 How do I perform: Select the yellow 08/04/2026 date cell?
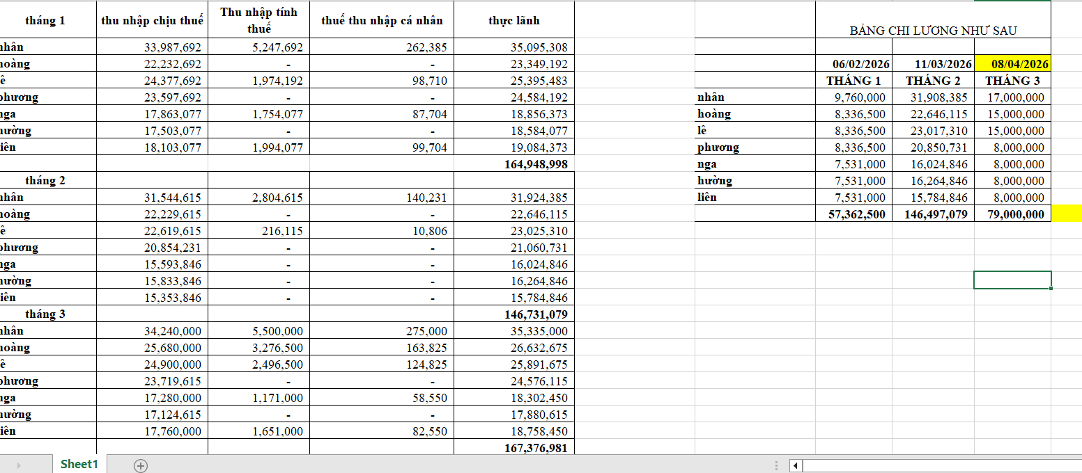pyautogui.click(x=1012, y=64)
